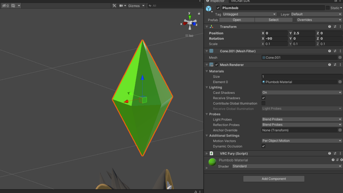The image size is (343, 193).
Task: Toggle Contribute Global Illumination checkbox
Action: [263, 103]
